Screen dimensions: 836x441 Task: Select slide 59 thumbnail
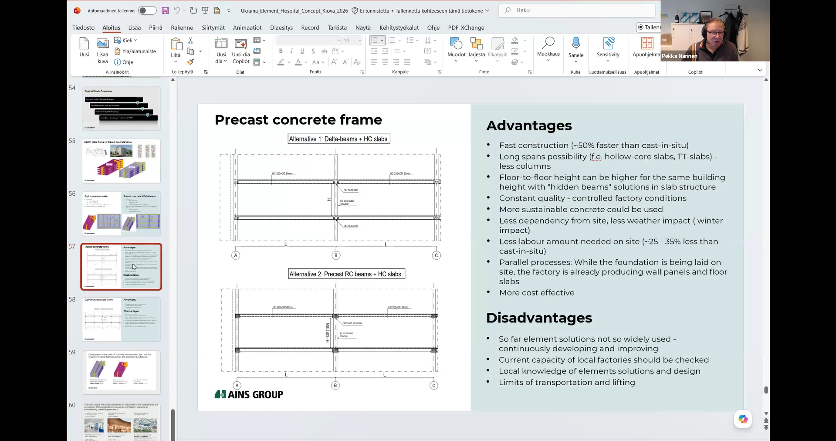[121, 373]
